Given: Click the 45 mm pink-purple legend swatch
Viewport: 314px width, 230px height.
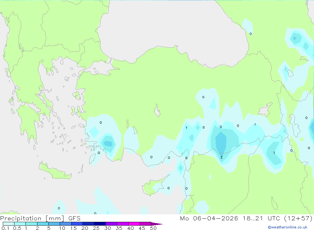Looking at the screenshot, I should point(146,224).
